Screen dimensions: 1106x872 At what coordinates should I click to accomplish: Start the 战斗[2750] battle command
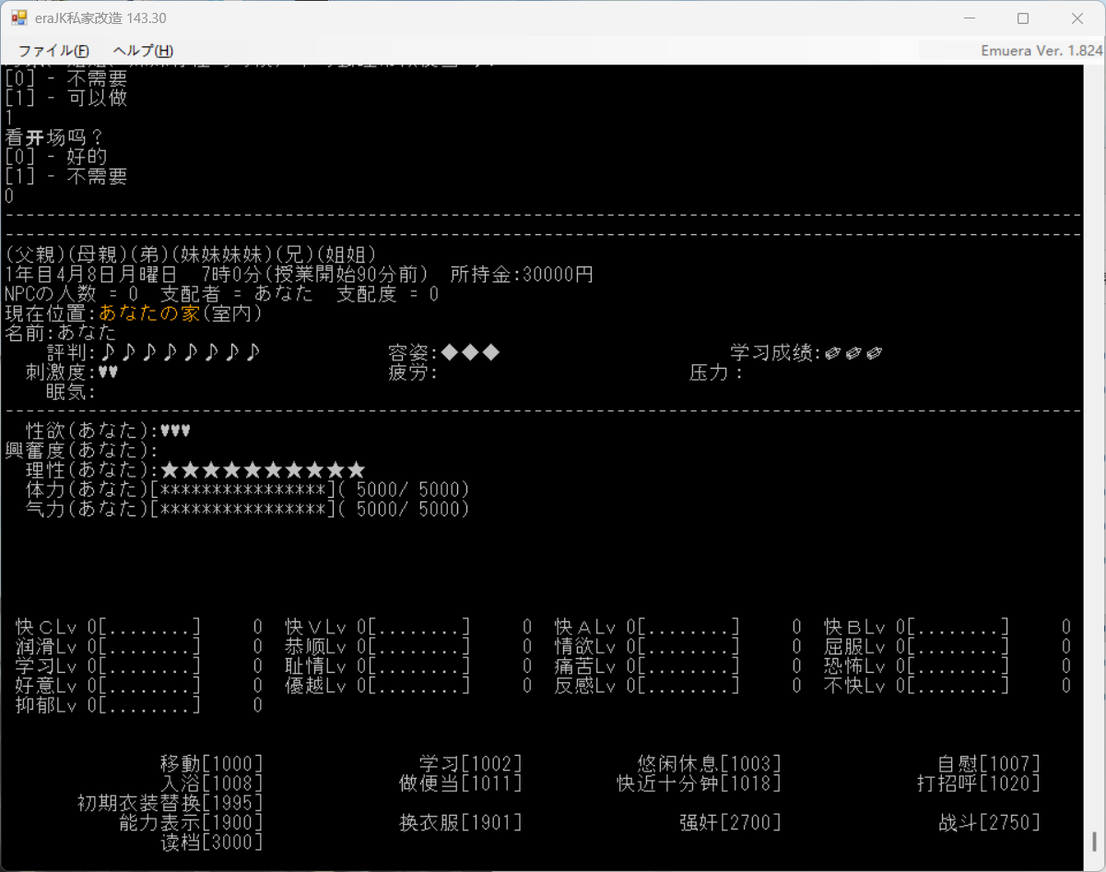[989, 822]
